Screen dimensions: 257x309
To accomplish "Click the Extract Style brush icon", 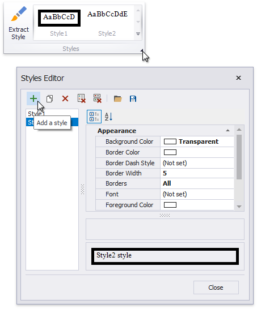I will pos(19,14).
